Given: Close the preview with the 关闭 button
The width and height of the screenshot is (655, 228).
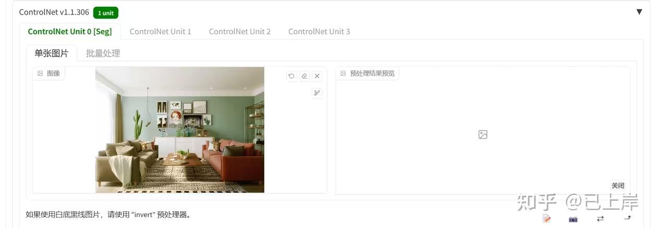Looking at the screenshot, I should pos(618,185).
